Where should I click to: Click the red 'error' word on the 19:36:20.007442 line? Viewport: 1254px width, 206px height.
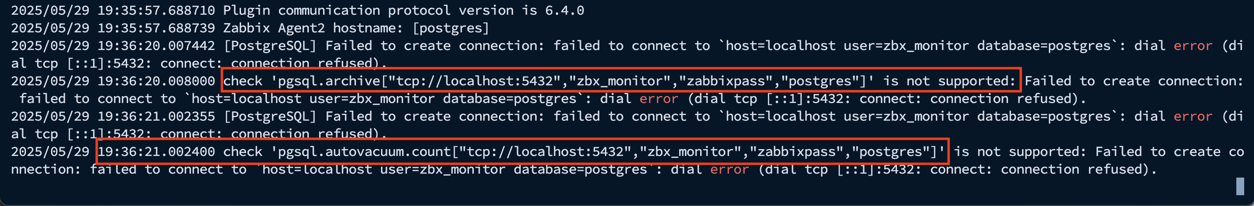pyautogui.click(x=1193, y=46)
